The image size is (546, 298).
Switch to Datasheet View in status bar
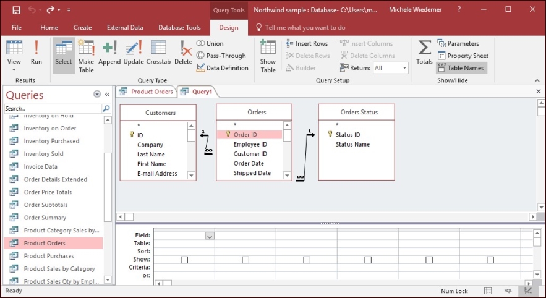(x=488, y=291)
